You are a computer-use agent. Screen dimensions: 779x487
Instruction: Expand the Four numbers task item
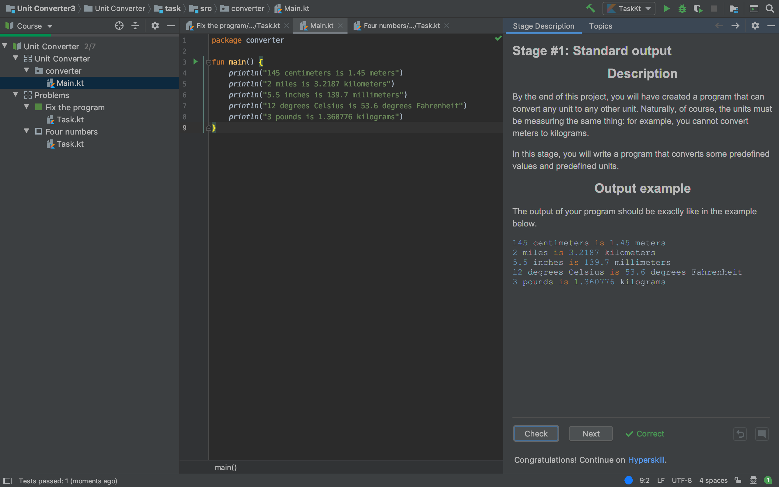coord(27,131)
